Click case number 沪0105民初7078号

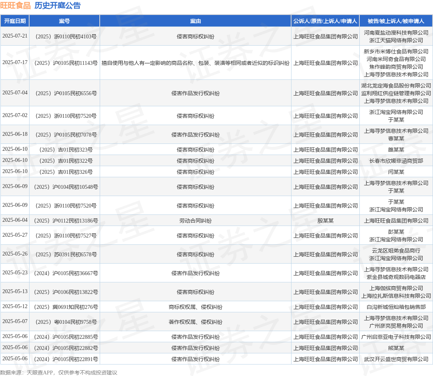66,135
